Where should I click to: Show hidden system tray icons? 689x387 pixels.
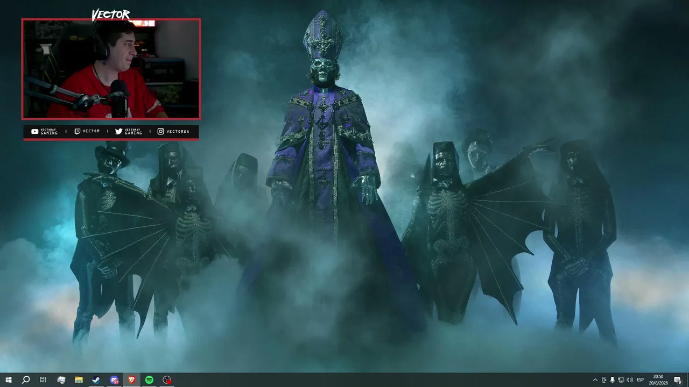pos(595,380)
